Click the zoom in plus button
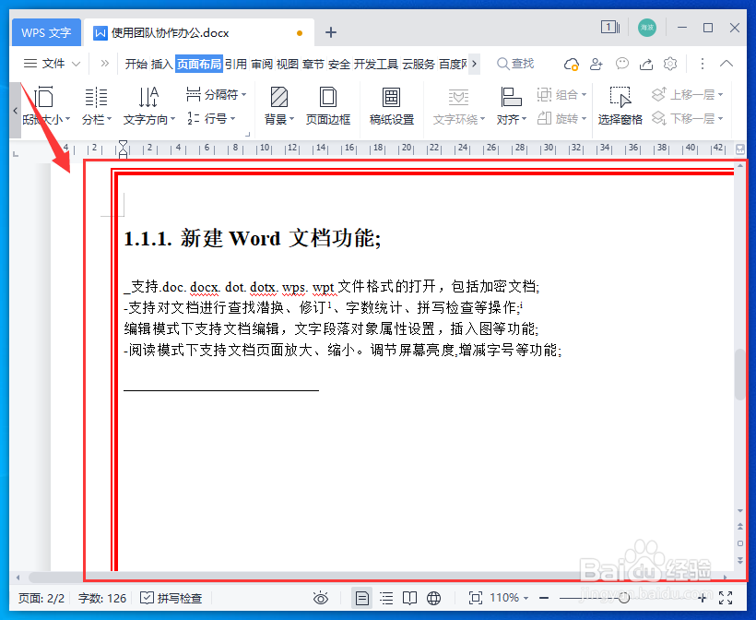Screen dimensions: 756x620 [x=703, y=598]
